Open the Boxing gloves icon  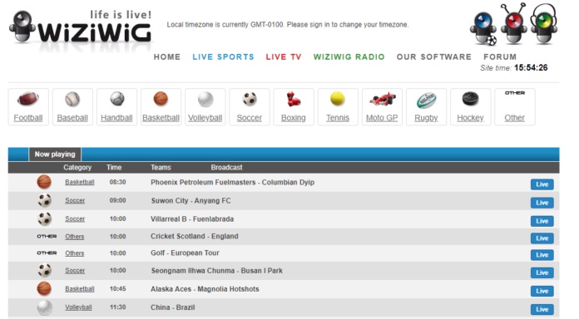pyautogui.click(x=293, y=99)
